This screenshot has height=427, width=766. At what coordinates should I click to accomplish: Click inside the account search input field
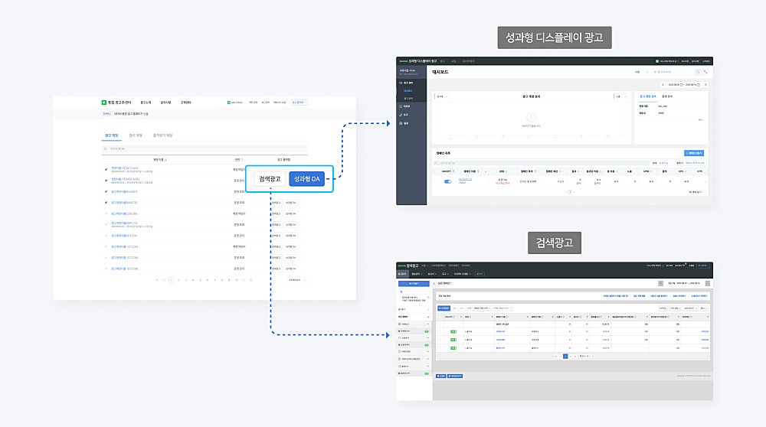tap(205, 149)
